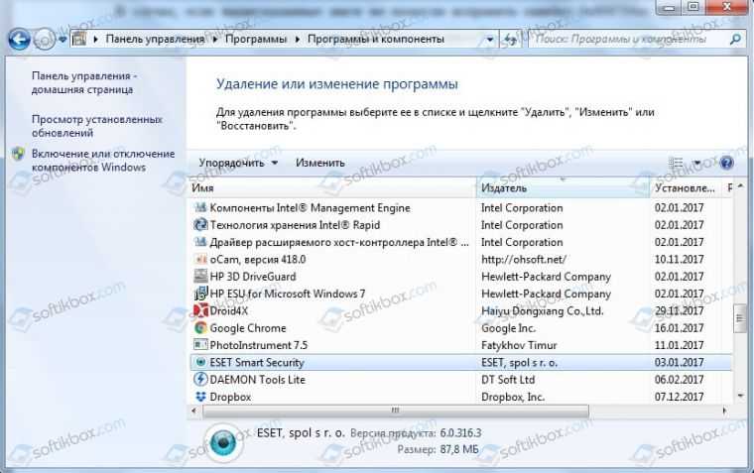The height and width of the screenshot is (473, 754).
Task: Click the HP 3D DriveGuard icon
Action: tap(200, 276)
